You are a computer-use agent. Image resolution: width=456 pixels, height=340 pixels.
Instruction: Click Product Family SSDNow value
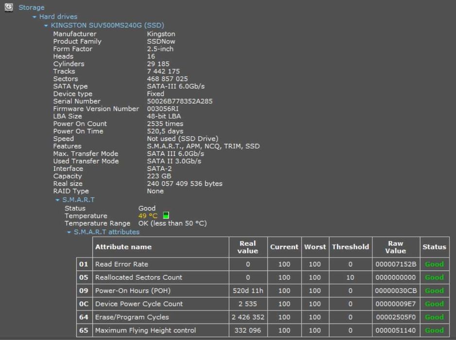[161, 41]
